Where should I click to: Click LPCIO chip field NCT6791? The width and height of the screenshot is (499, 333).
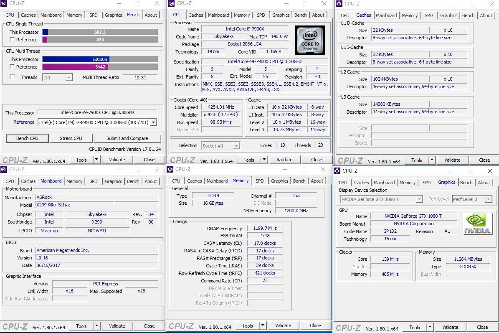[97, 231]
